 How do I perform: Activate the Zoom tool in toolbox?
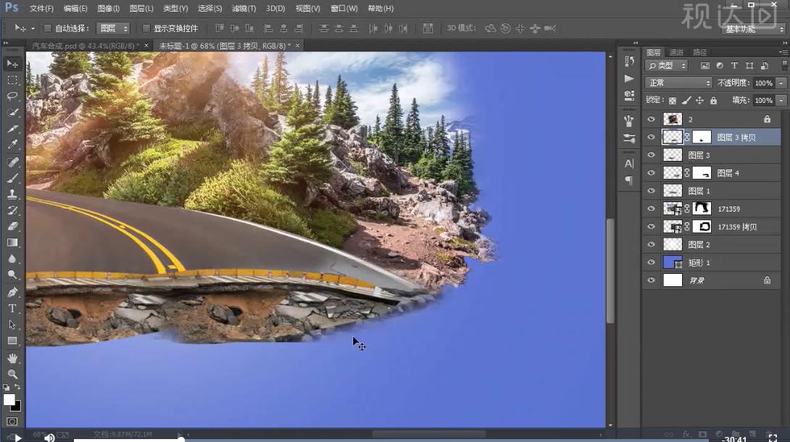pyautogui.click(x=12, y=374)
